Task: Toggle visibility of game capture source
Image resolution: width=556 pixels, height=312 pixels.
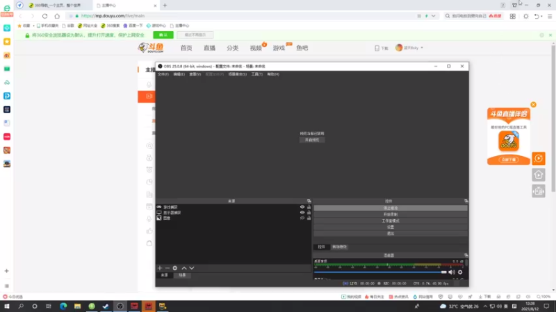Action: pyautogui.click(x=302, y=207)
